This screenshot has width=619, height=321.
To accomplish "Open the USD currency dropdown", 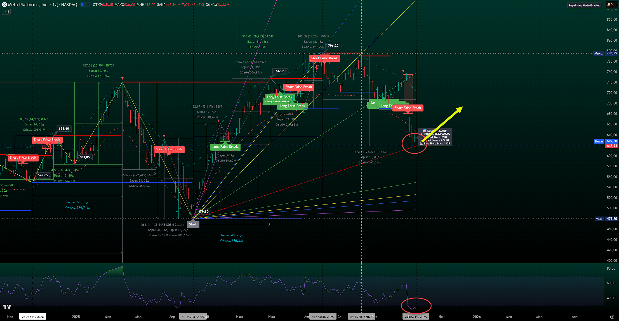I will [x=611, y=5].
